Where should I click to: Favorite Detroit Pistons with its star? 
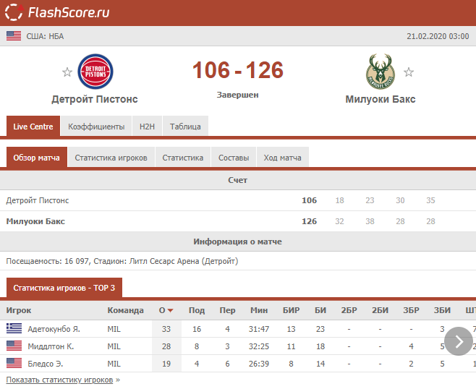[x=67, y=72]
